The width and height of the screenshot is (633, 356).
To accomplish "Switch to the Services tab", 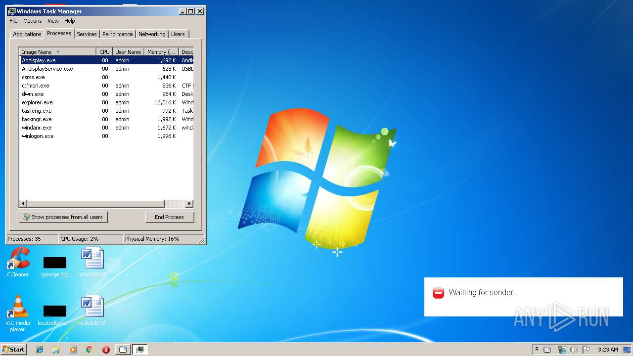I will click(x=87, y=34).
